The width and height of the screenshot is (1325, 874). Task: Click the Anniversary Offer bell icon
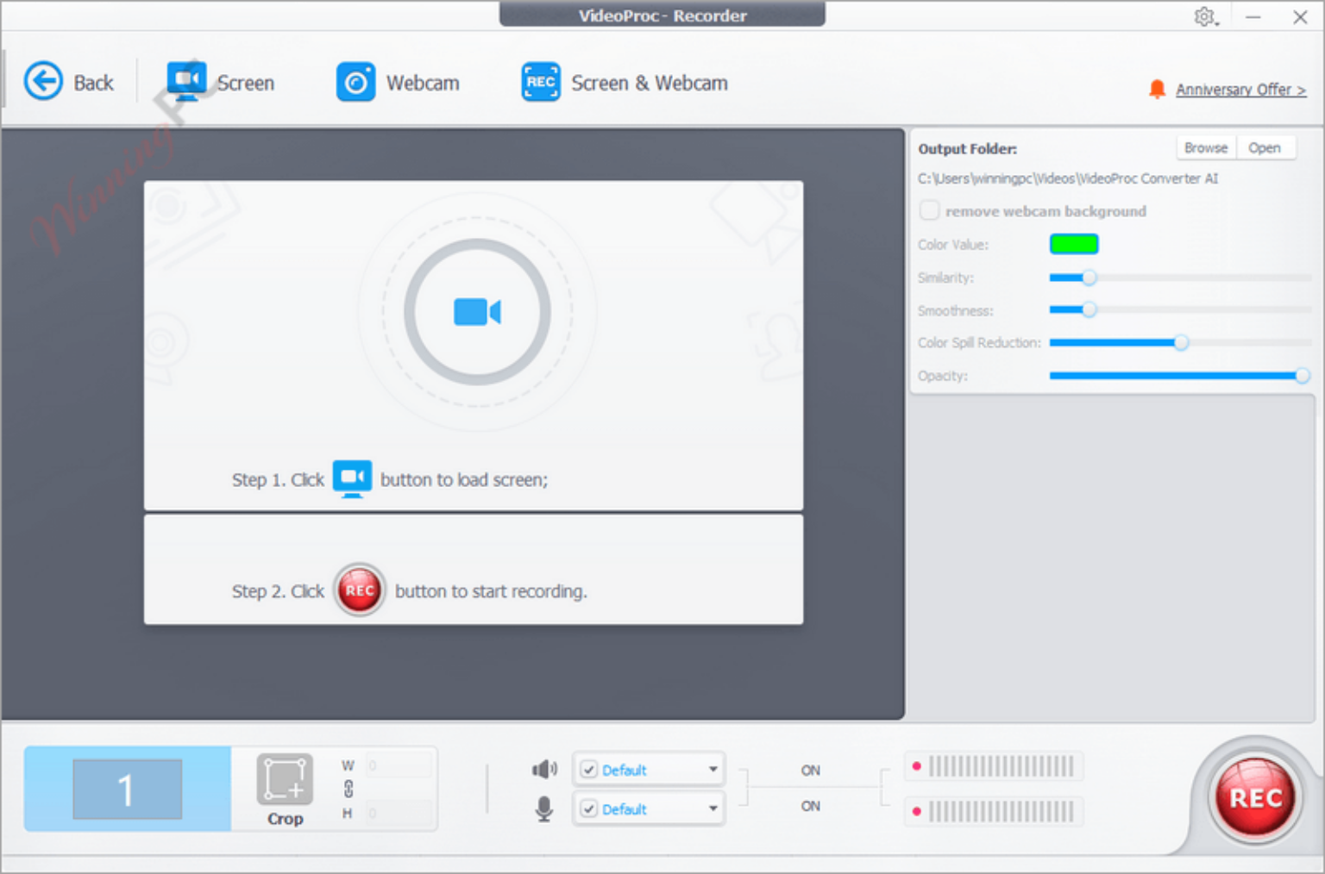pos(1159,88)
